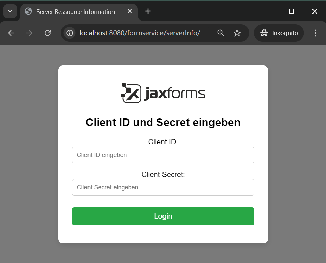
Task: Maximize the browser window
Action: [x=291, y=11]
